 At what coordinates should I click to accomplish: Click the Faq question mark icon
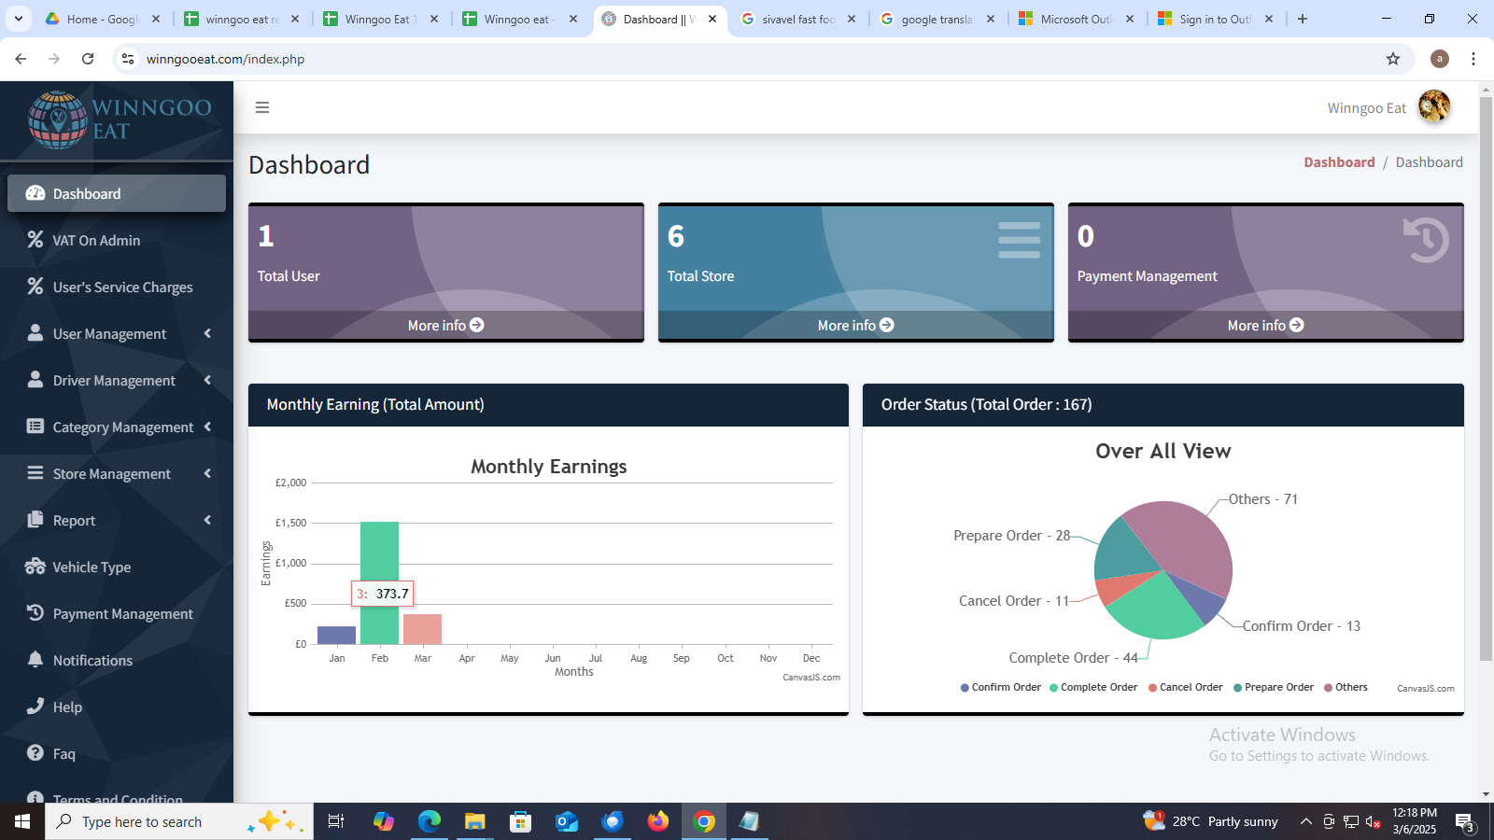tap(35, 753)
